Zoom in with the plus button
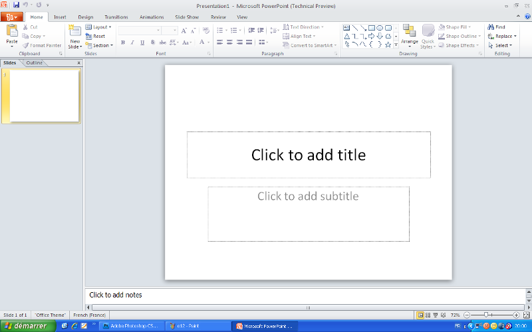The image size is (532, 332). [x=516, y=315]
